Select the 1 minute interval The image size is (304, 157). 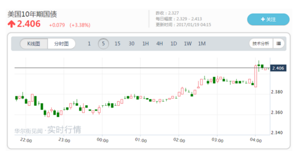pos(89,43)
